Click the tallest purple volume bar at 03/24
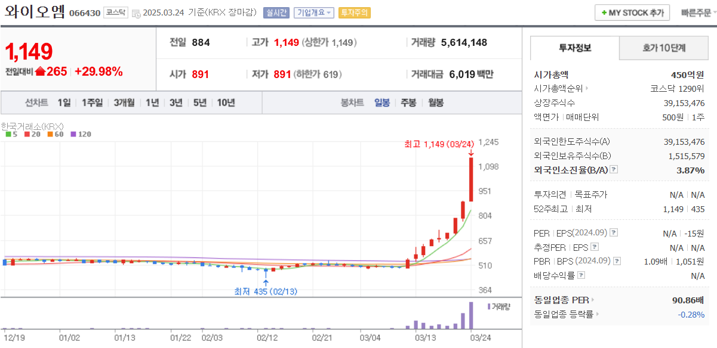Screen dimensions: 717x348 point(471,315)
